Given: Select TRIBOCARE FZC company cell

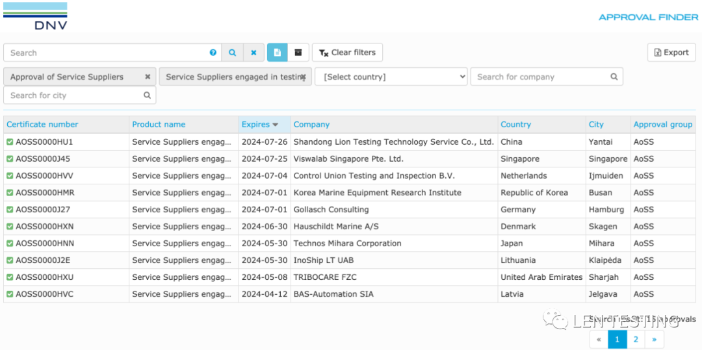Looking at the screenshot, I should [325, 277].
